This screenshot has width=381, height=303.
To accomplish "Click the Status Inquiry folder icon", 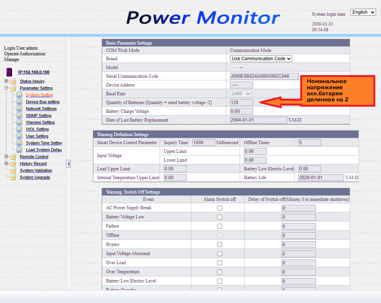I will tap(13, 81).
